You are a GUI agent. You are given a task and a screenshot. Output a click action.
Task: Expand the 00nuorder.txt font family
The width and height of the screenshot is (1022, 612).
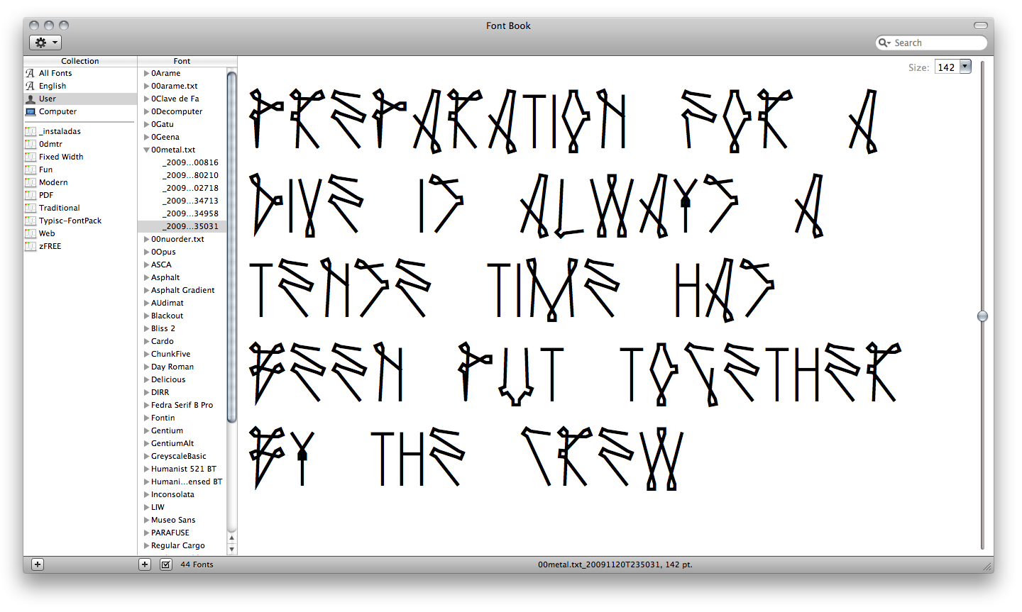point(147,239)
